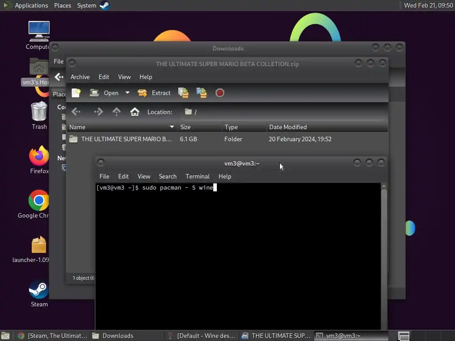Select THE ULTIMATE SUPER MARIO B... folder row
The width and height of the screenshot is (455, 341).
click(227, 139)
